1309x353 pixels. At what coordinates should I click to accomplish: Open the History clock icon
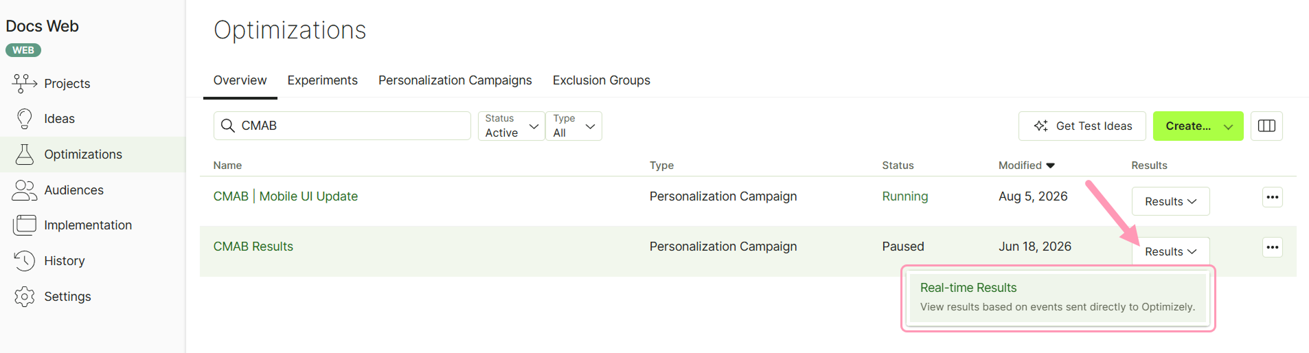25,261
